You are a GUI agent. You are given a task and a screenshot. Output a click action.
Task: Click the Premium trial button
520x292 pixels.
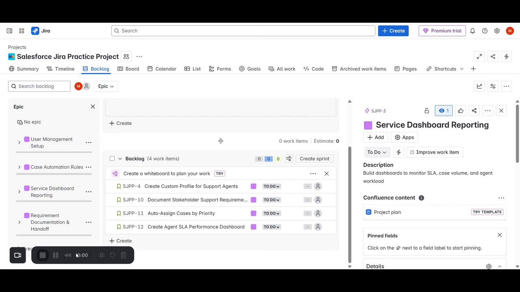coord(442,31)
